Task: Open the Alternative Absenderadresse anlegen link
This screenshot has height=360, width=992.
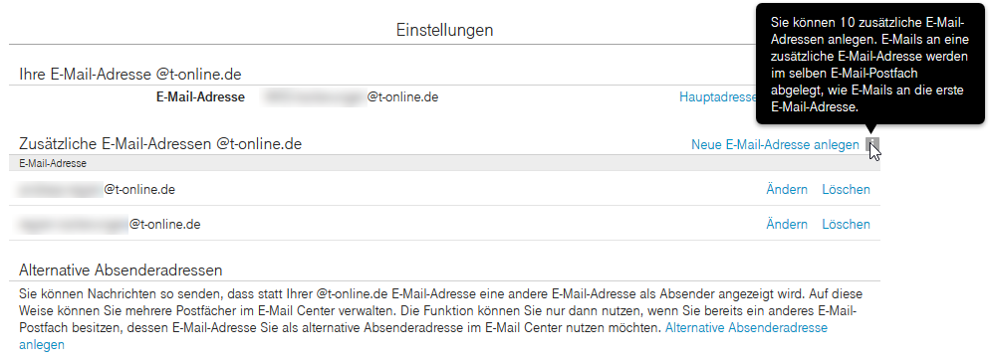Action: pos(746,328)
